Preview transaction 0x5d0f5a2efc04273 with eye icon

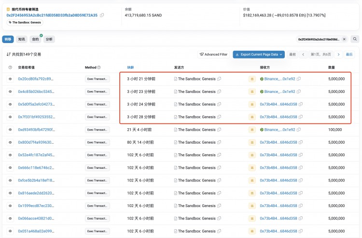pos(10,104)
